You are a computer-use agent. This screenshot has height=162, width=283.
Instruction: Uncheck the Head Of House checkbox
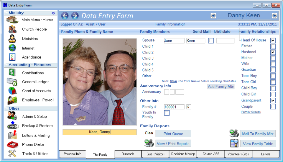pyautogui.click(x=273, y=40)
